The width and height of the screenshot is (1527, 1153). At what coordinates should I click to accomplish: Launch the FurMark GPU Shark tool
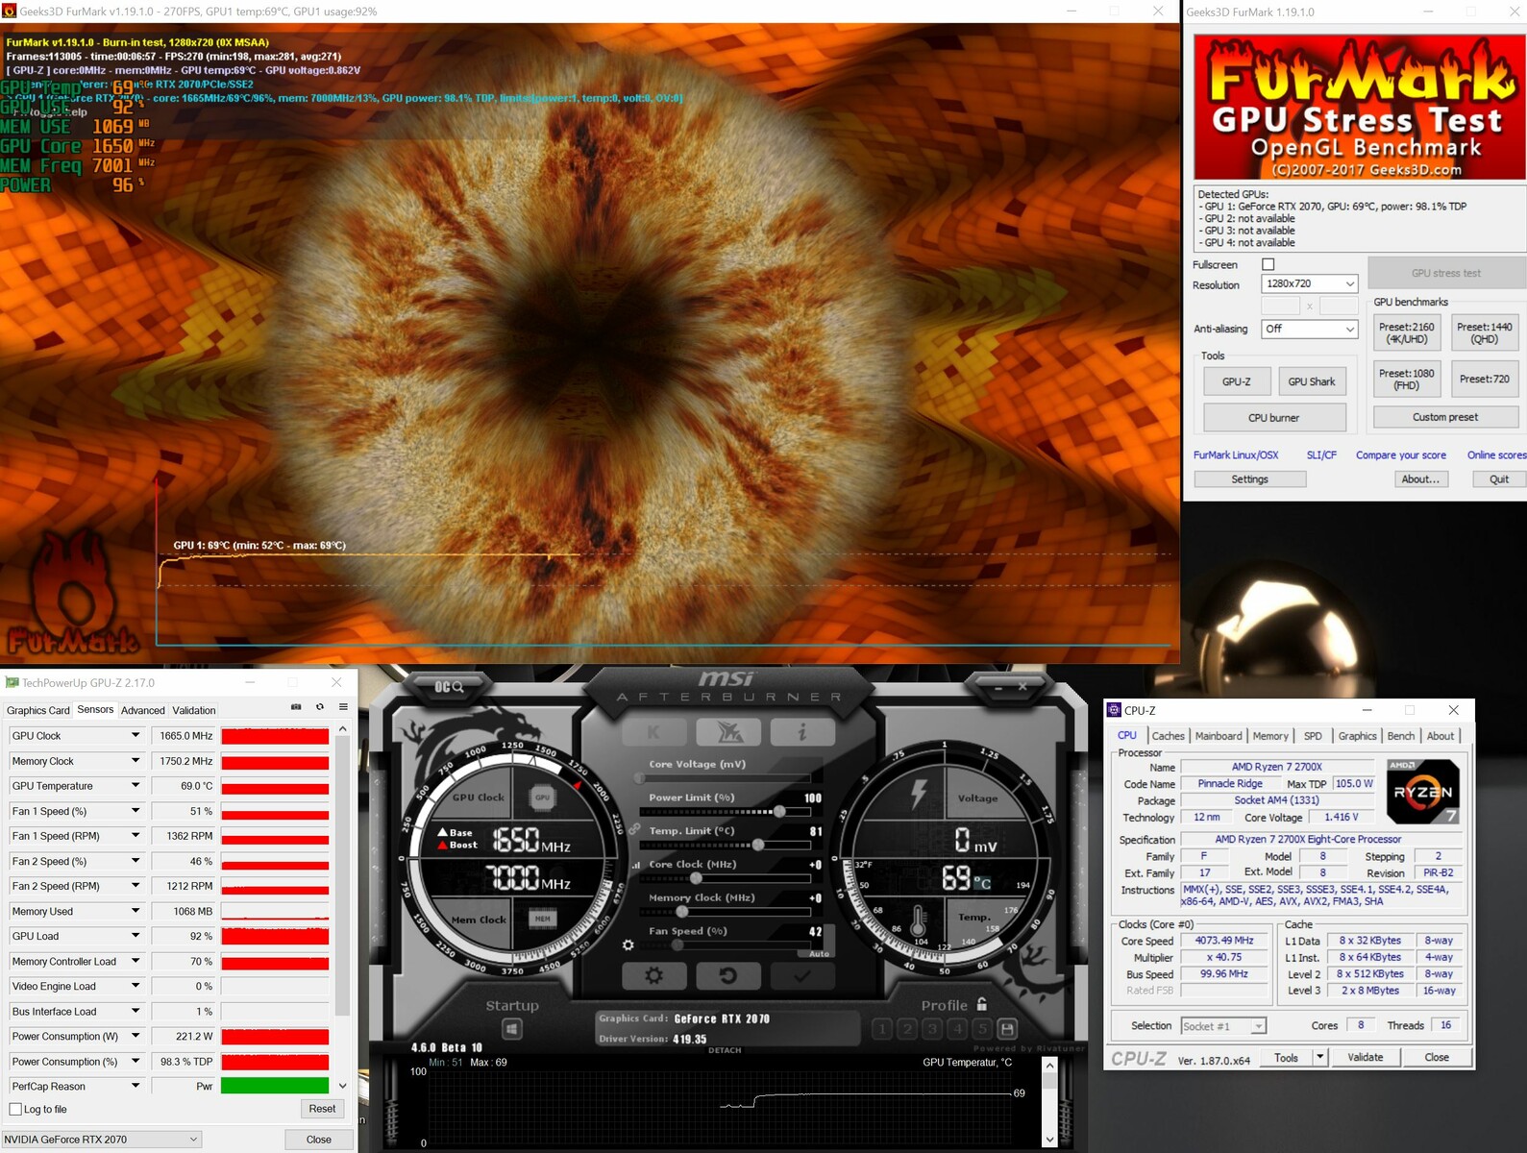(x=1312, y=381)
